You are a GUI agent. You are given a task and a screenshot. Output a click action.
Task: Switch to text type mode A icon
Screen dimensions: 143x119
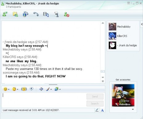pos(102,110)
